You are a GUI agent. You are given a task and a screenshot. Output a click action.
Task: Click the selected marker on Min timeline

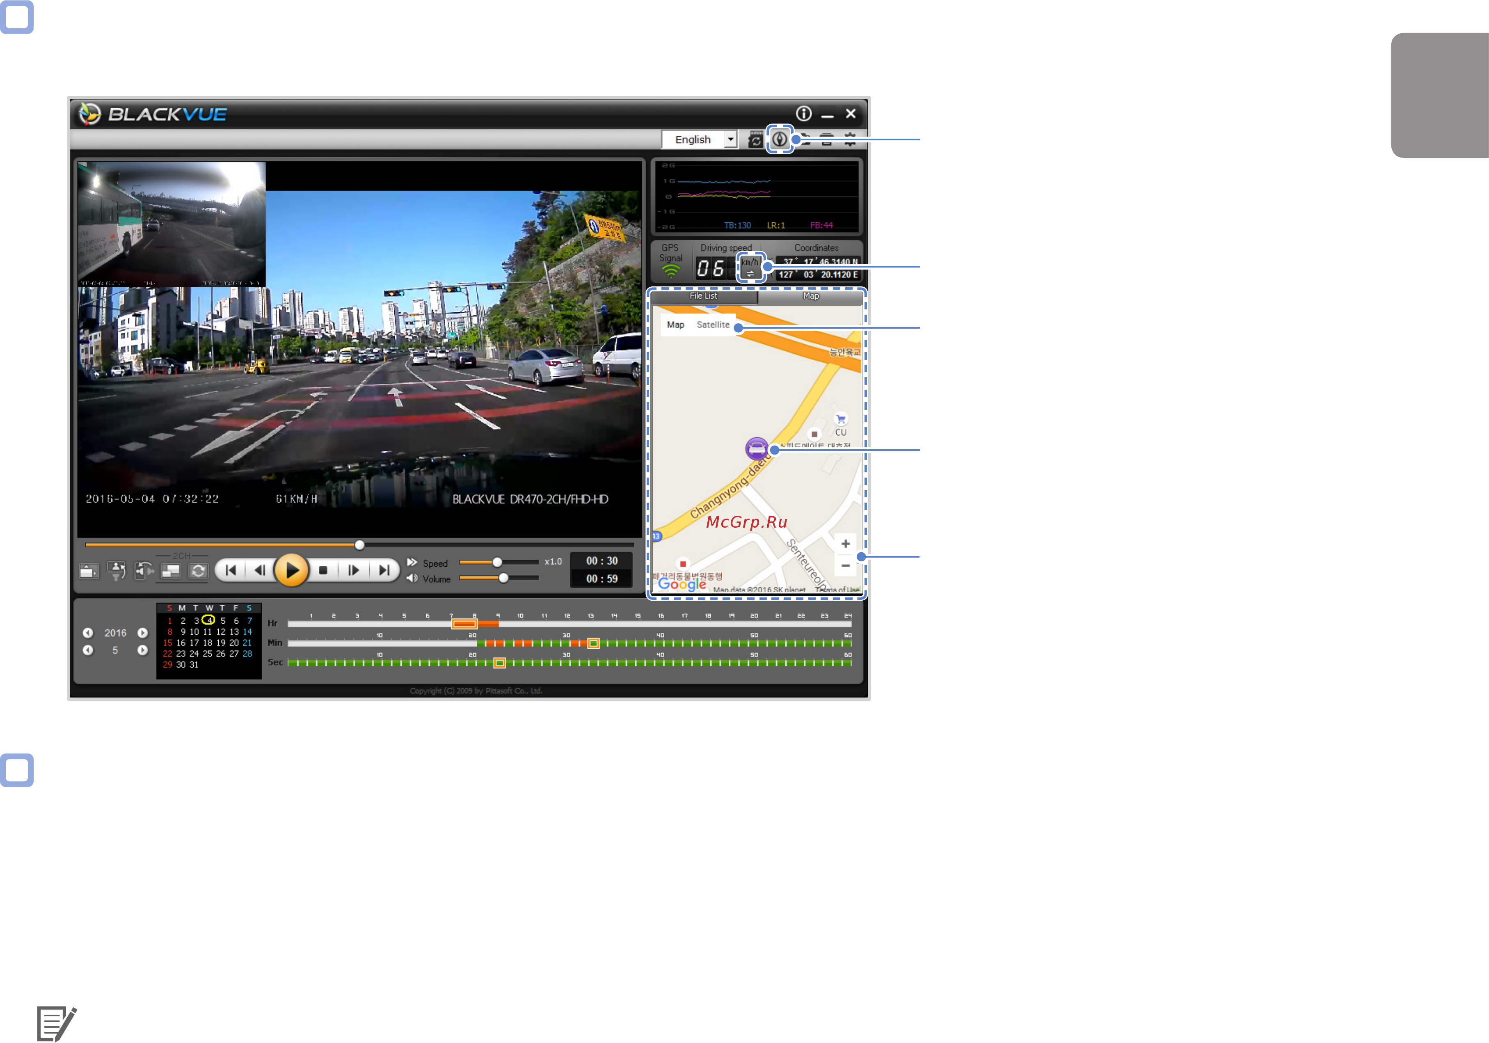(x=593, y=643)
